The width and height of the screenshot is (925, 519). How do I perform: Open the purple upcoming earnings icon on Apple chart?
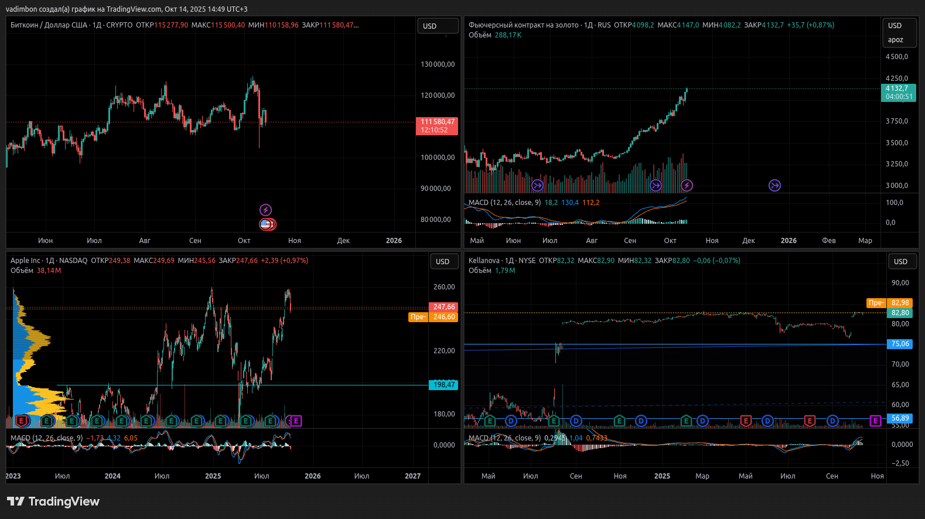click(x=296, y=421)
